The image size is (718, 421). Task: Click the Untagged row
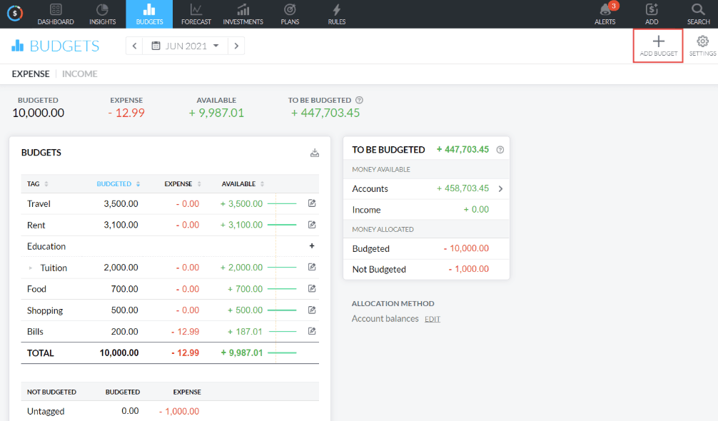(170, 411)
